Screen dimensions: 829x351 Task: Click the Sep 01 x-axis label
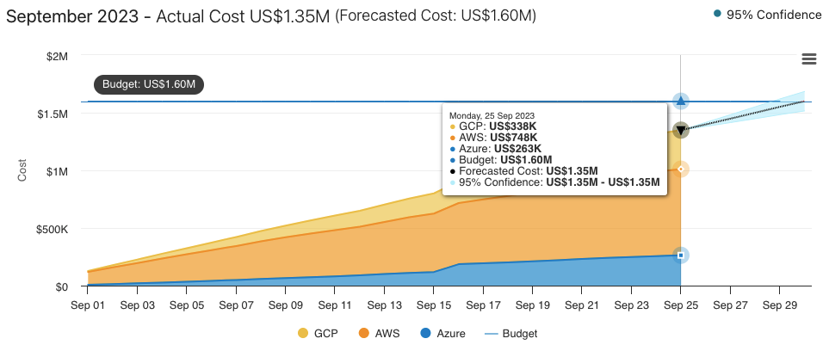pyautogui.click(x=87, y=305)
